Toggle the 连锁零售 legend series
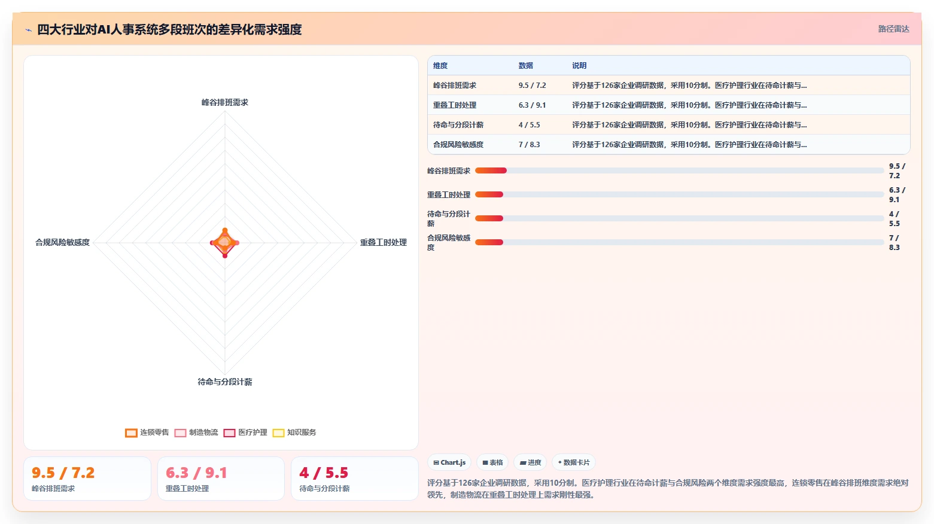Screen dimensions: 934x524 click(x=147, y=432)
